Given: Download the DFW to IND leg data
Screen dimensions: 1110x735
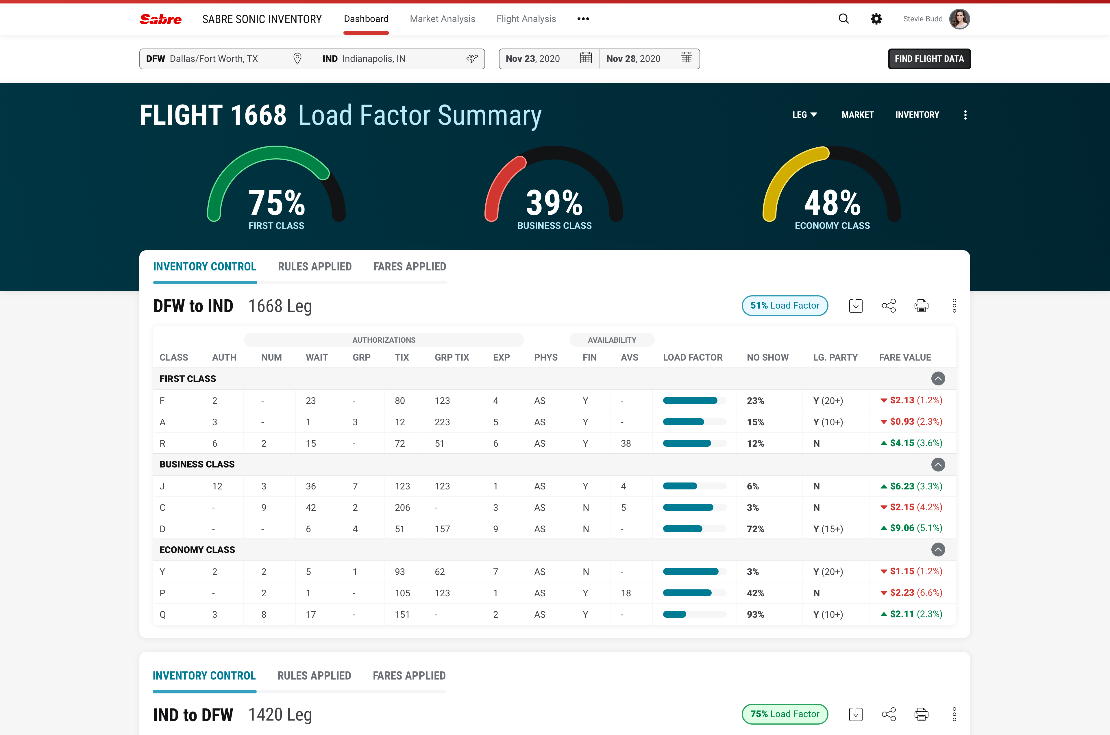Looking at the screenshot, I should pyautogui.click(x=855, y=306).
